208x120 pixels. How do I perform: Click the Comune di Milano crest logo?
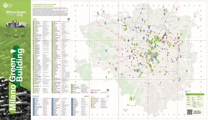point(6,36)
